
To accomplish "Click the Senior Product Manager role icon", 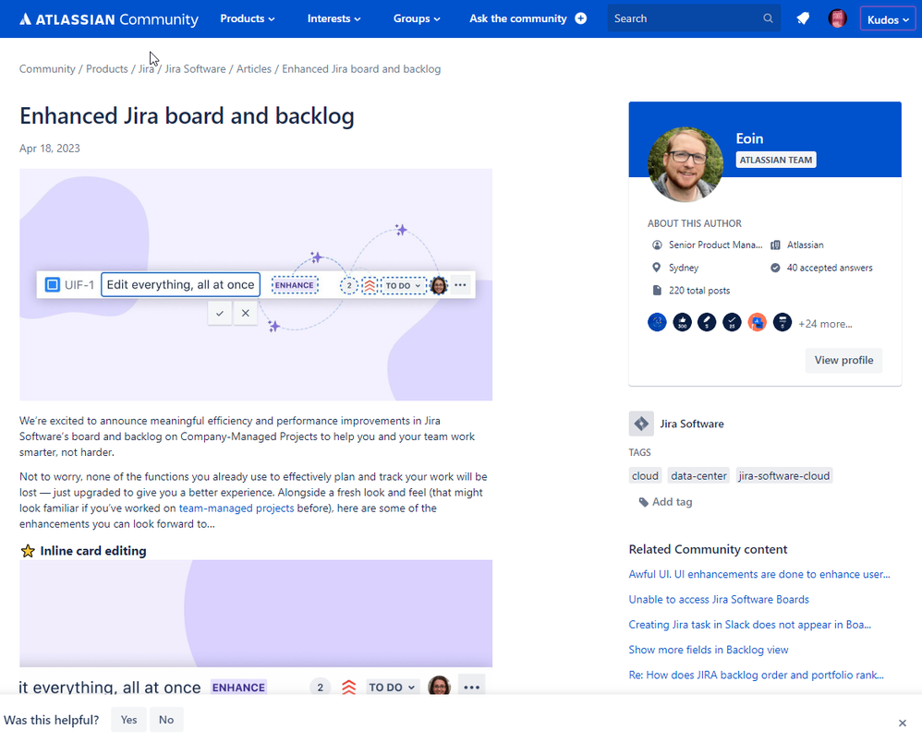I will click(x=657, y=245).
